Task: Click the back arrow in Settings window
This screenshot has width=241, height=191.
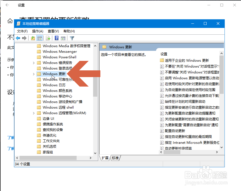Action: 7,5
